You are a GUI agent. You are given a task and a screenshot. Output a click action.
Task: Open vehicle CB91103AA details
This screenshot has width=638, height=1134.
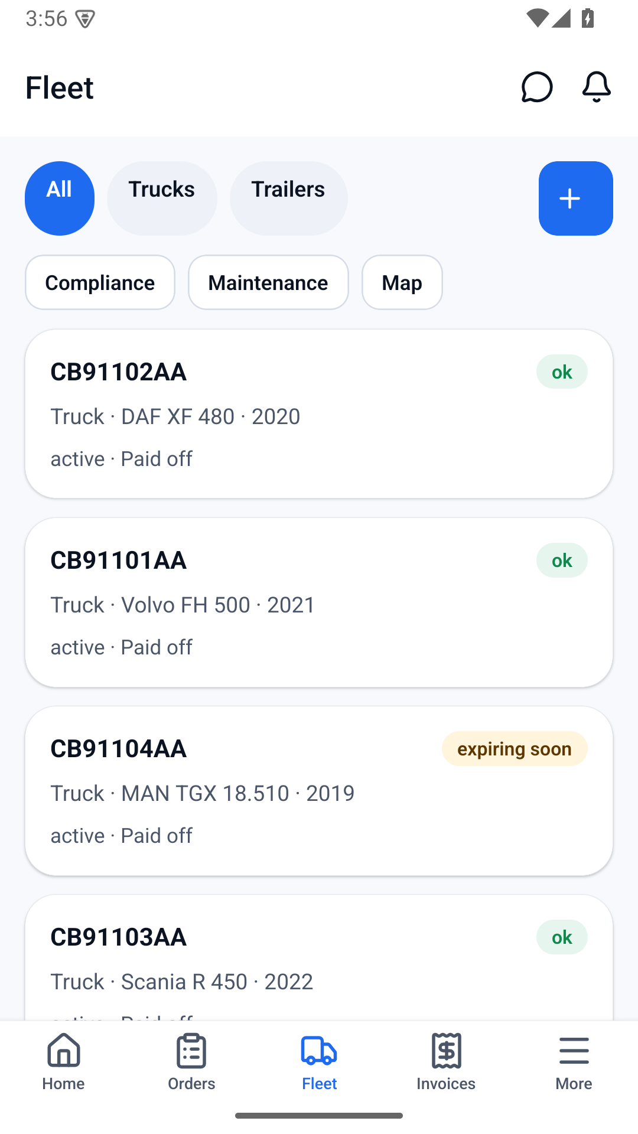(319, 957)
